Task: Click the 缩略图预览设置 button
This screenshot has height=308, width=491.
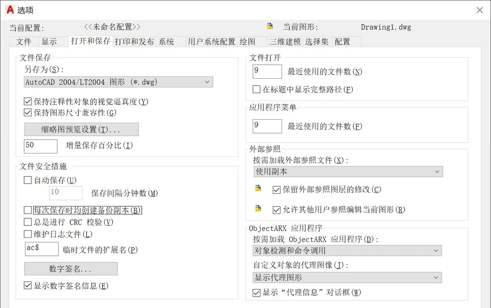Action: pyautogui.click(x=81, y=129)
